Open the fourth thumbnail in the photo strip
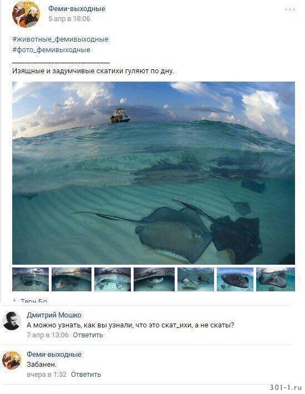 154,280
